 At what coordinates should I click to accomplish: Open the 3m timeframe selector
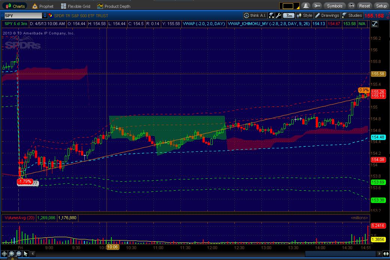(288, 15)
